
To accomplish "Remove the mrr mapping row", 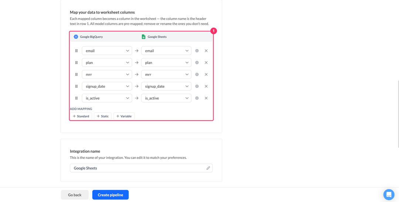I will [206, 75].
